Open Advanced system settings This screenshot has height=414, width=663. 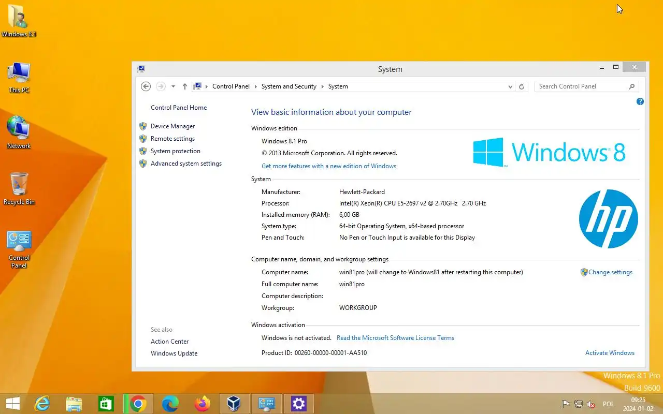(186, 164)
